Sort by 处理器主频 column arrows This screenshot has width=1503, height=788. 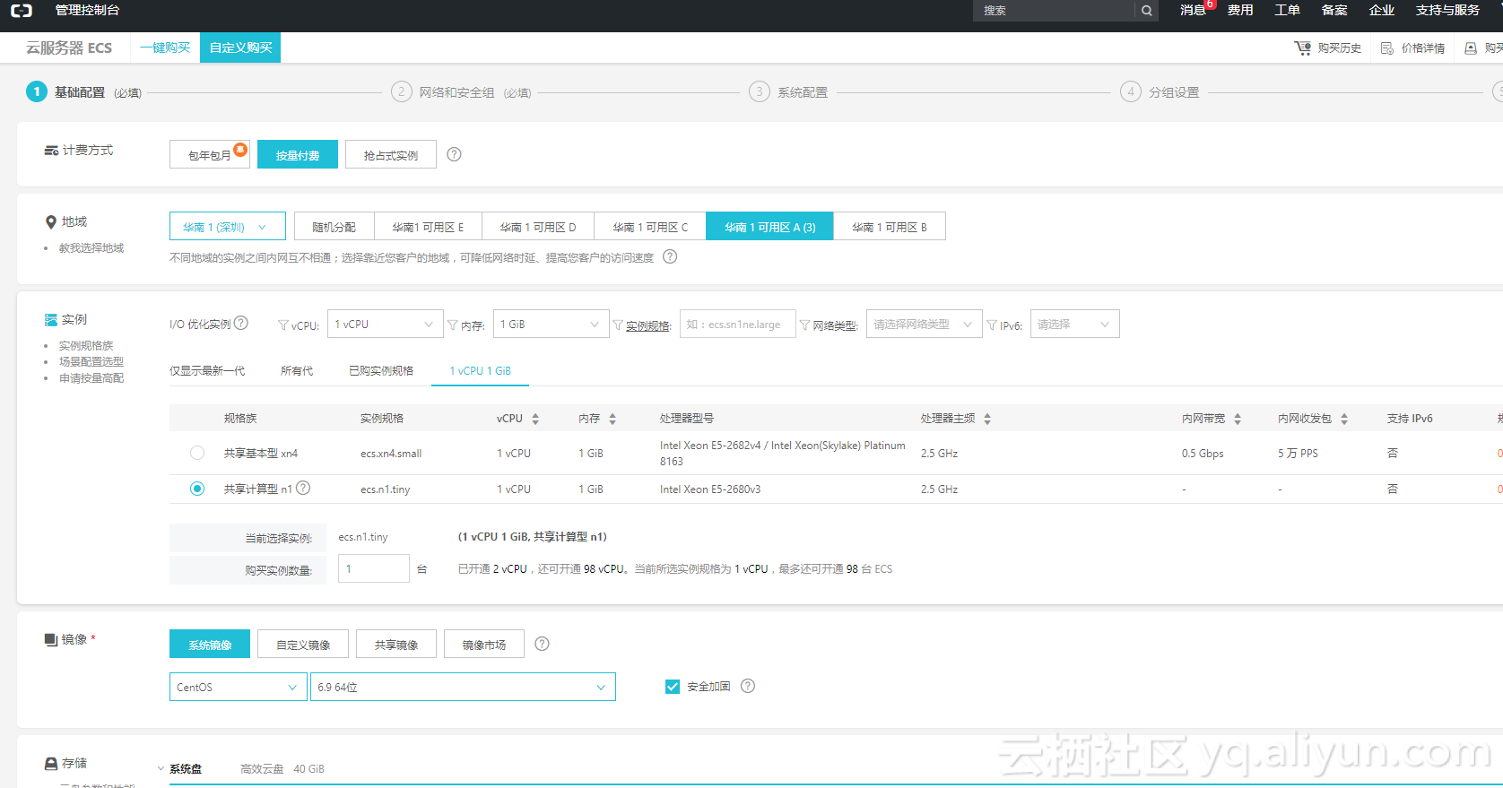[987, 419]
